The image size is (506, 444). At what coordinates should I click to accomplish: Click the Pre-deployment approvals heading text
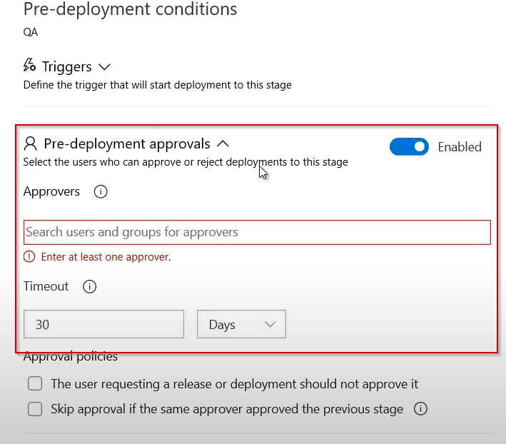coord(127,143)
